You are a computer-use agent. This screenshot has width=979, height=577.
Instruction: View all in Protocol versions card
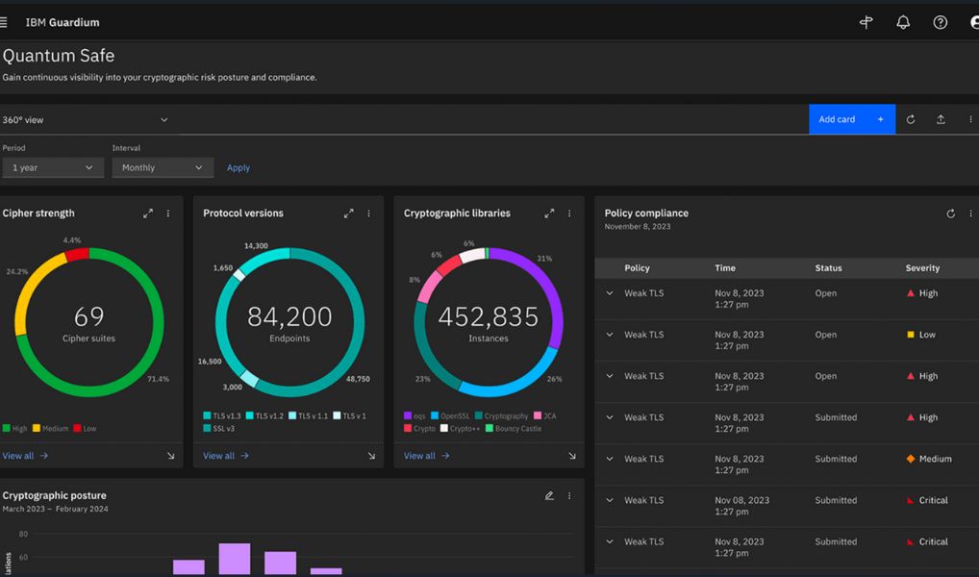(x=225, y=456)
